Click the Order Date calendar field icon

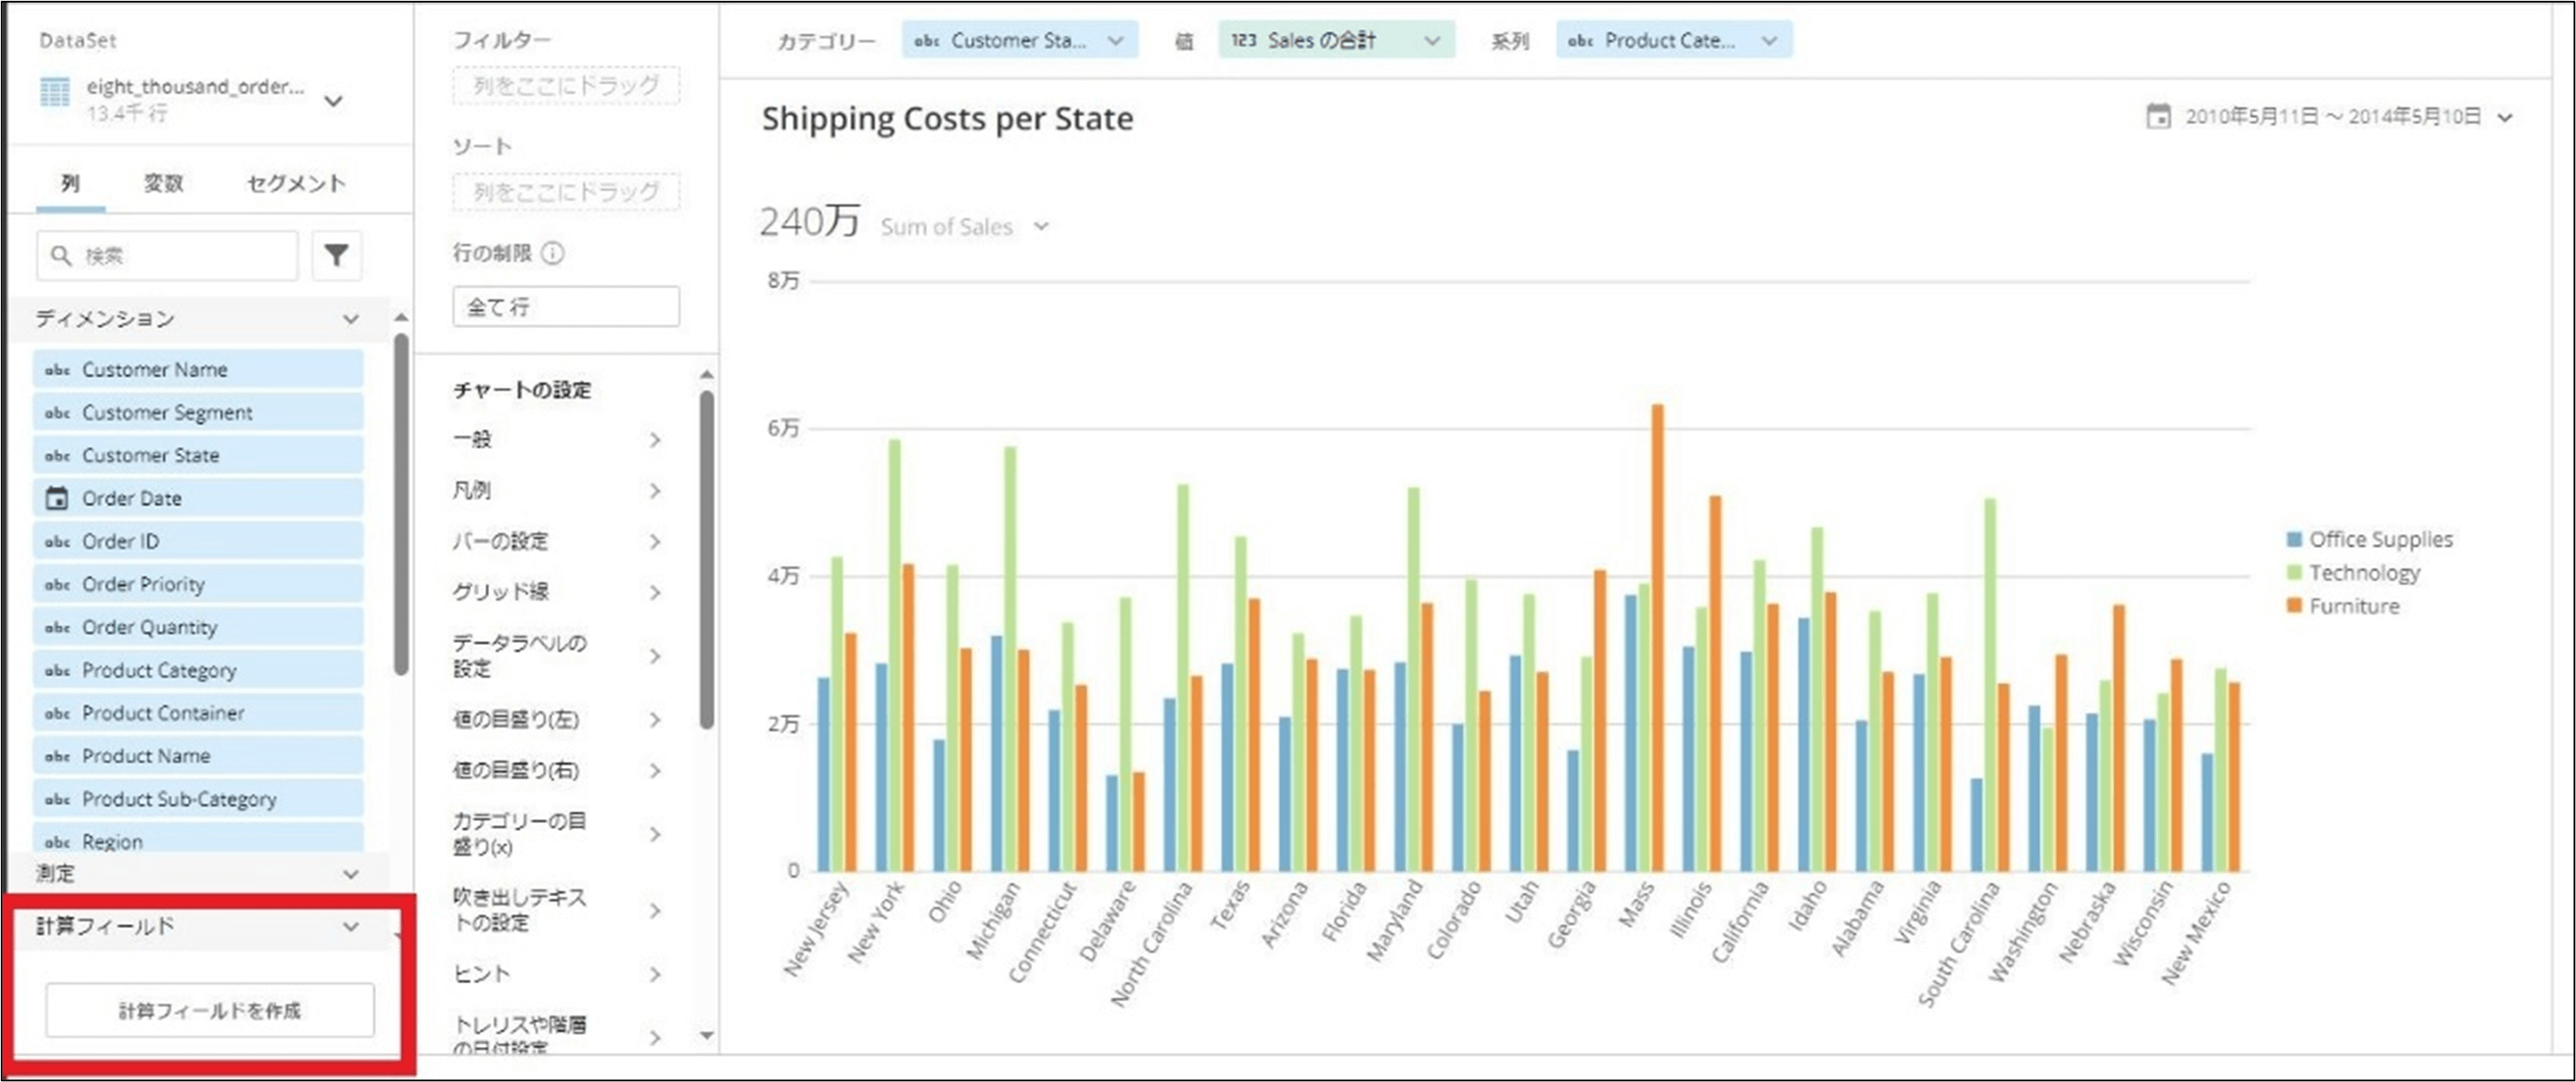pos(57,497)
